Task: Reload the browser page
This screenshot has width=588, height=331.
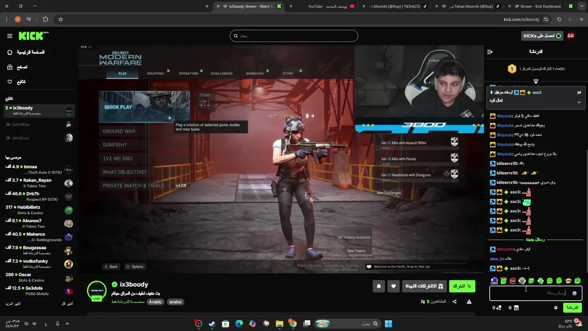Action: [559, 19]
